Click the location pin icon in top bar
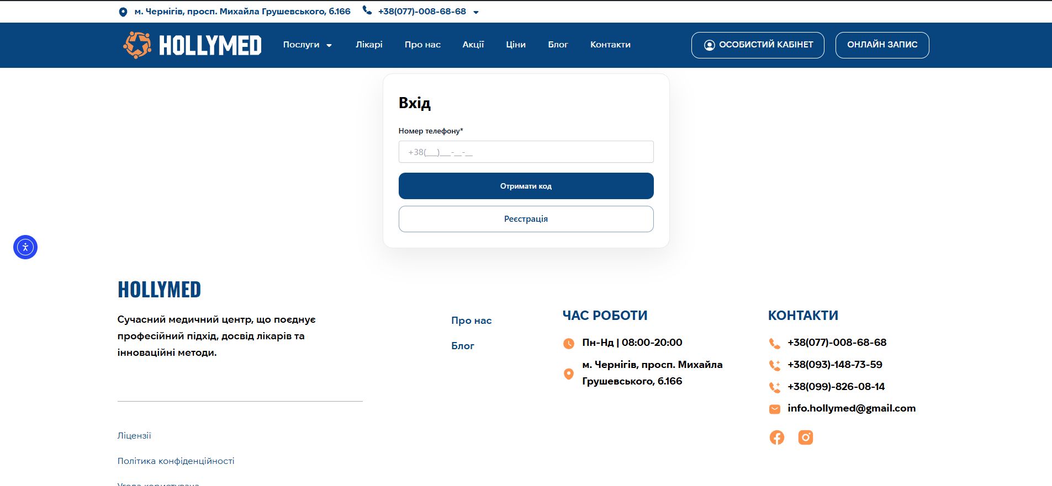1052x486 pixels. [x=123, y=12]
